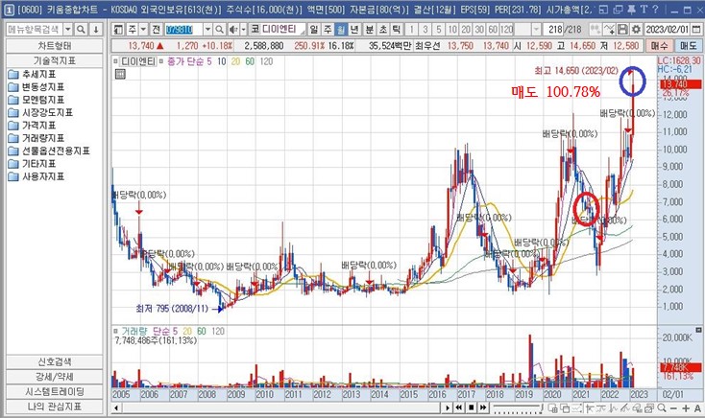Click the 218 bar count input field

coord(553,30)
